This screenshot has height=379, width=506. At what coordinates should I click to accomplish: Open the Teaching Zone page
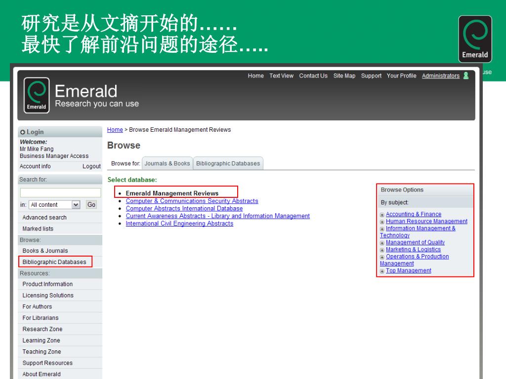click(x=42, y=351)
